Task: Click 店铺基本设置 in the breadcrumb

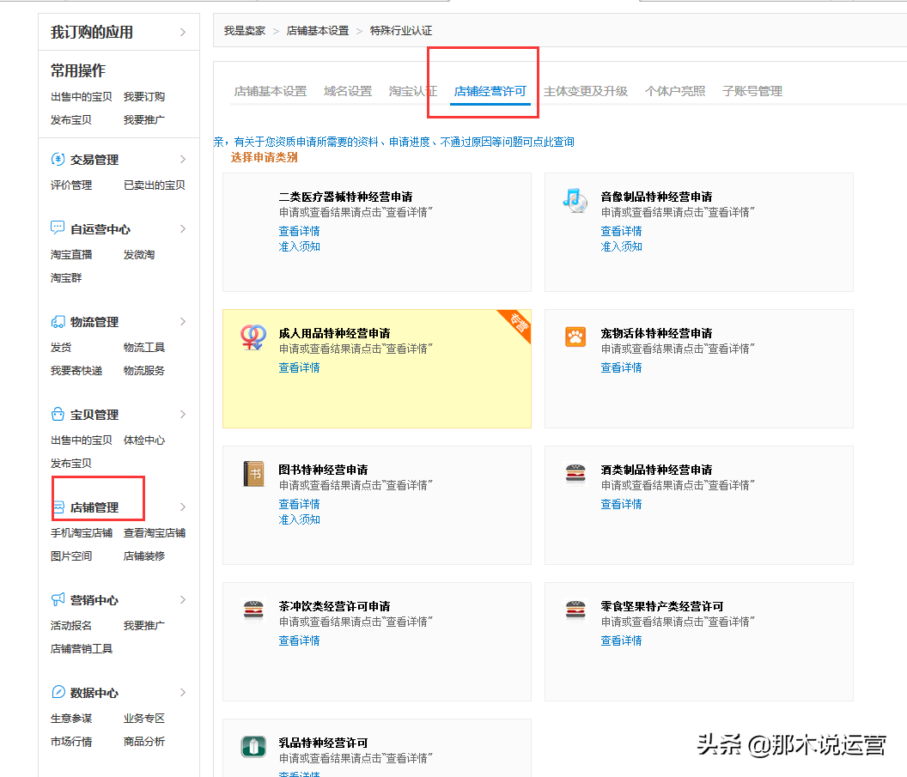Action: 318,31
